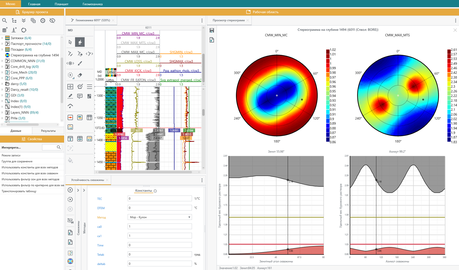Expand the COMMON_NNN tree node
Viewport: 459px width, 270px height.
2,61
